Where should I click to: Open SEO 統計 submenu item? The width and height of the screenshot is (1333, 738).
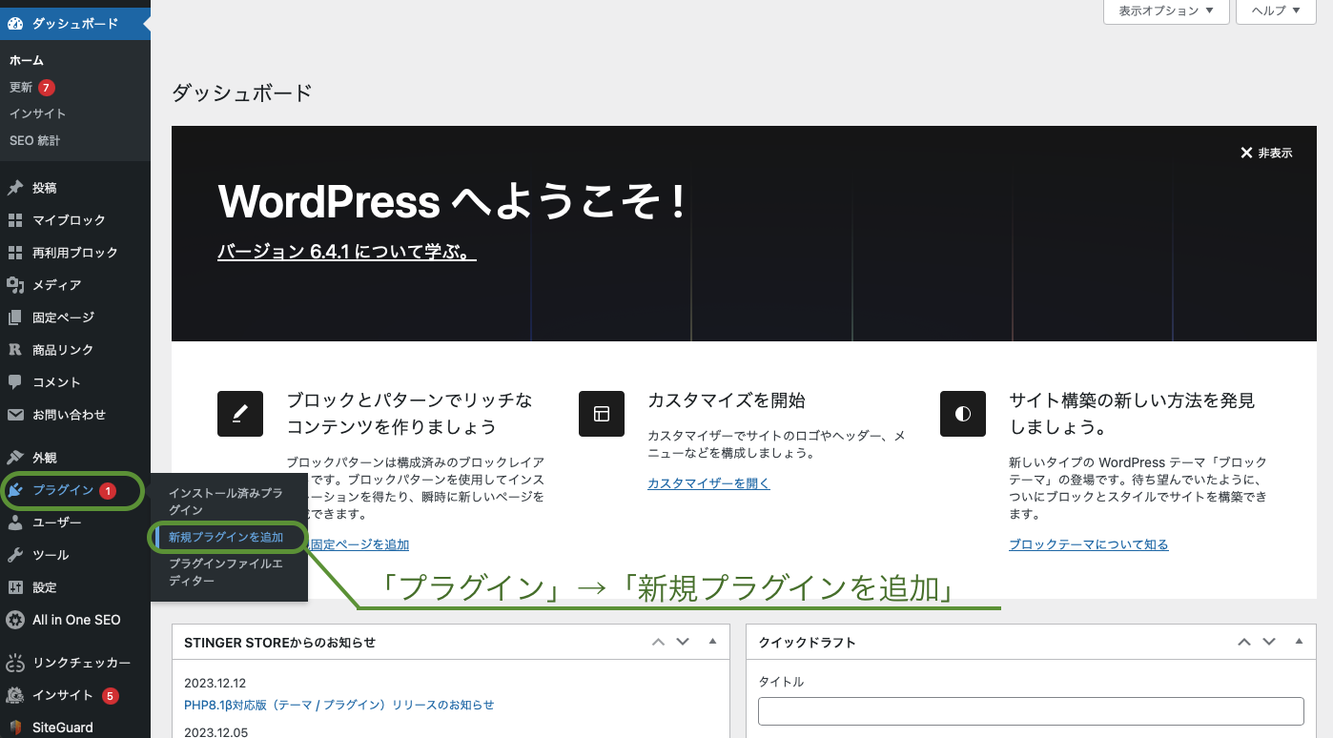[x=35, y=140]
